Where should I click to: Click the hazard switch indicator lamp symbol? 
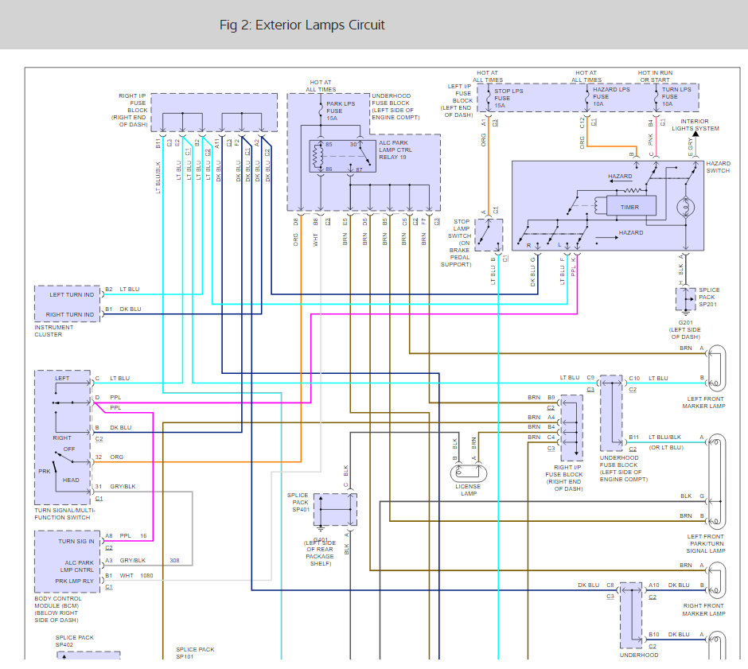point(685,208)
